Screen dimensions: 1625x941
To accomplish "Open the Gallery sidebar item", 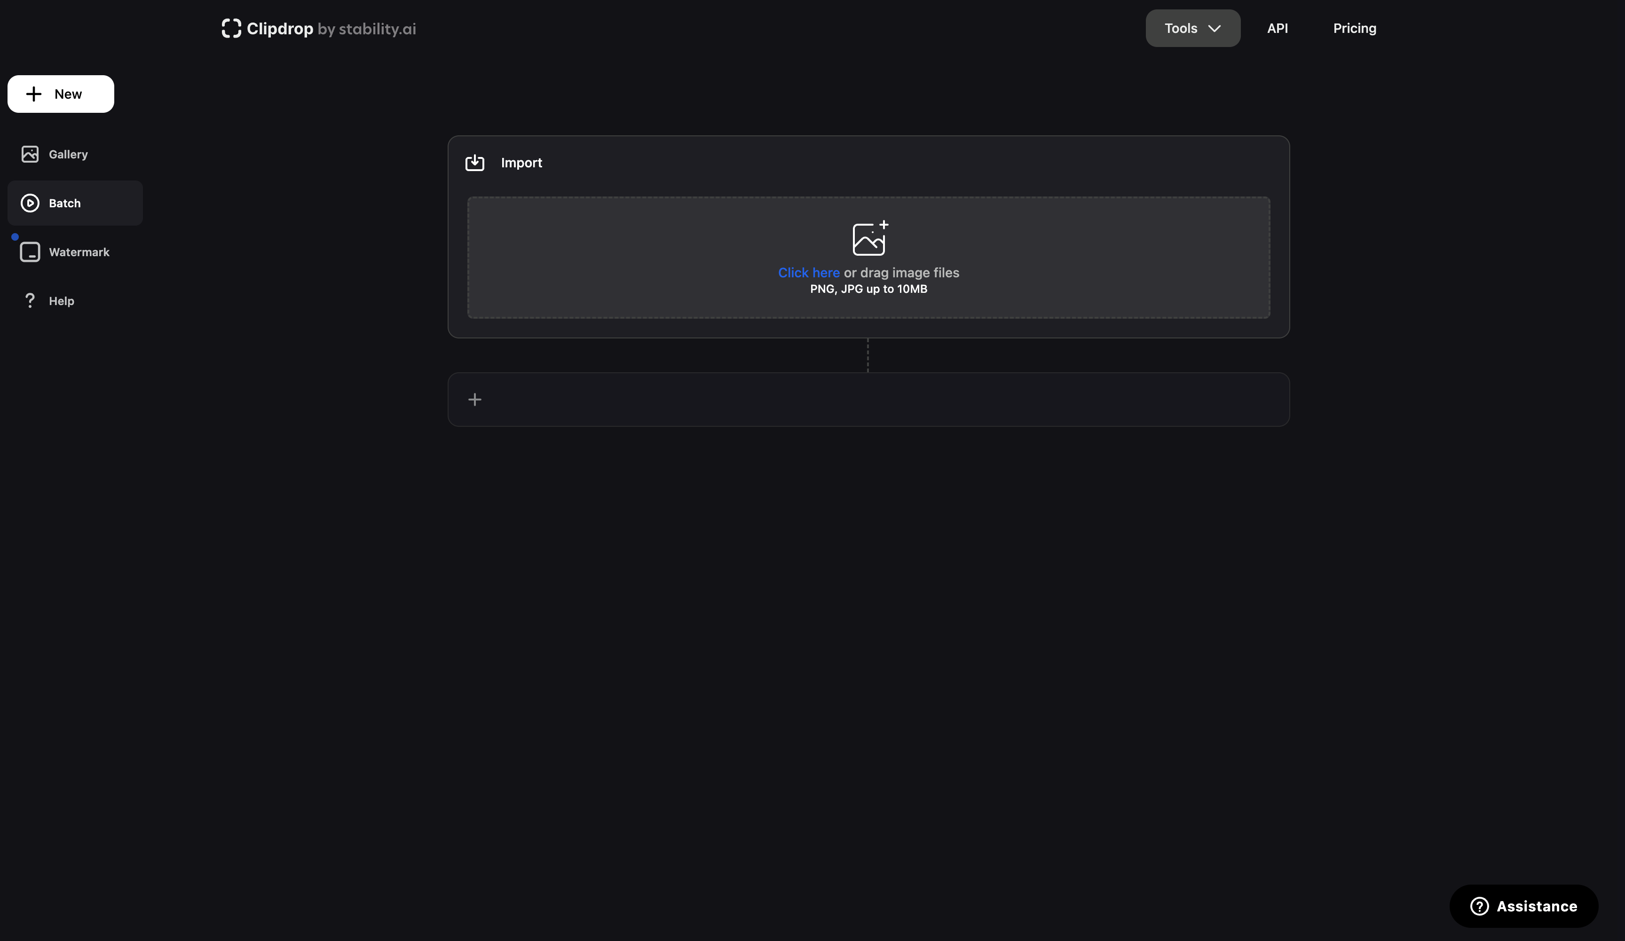I will [x=75, y=154].
